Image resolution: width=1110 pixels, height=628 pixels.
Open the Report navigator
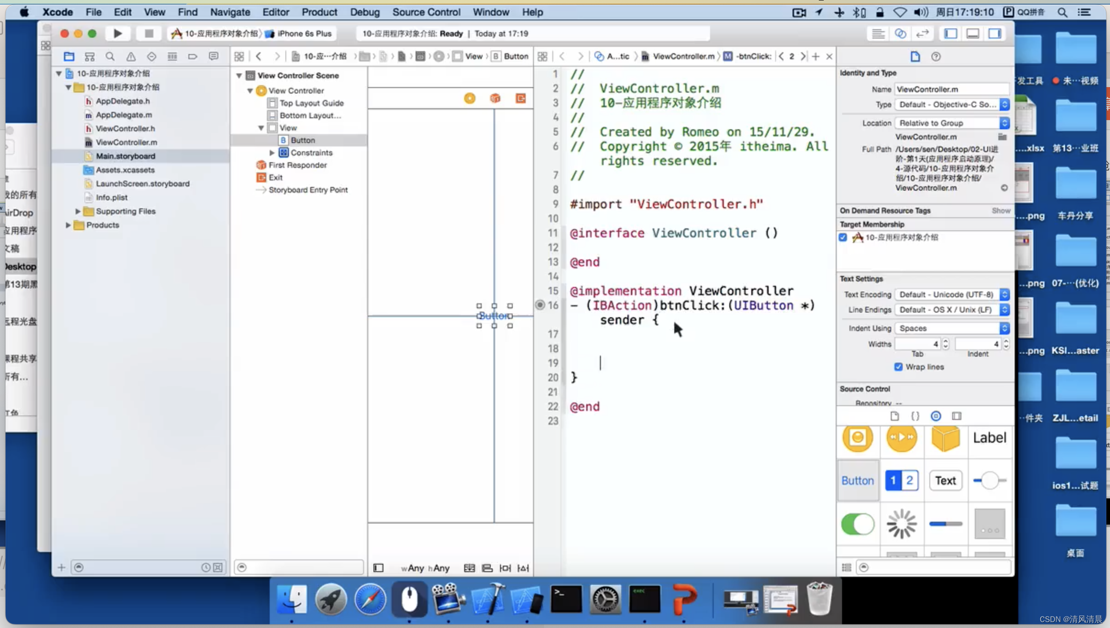coord(213,56)
